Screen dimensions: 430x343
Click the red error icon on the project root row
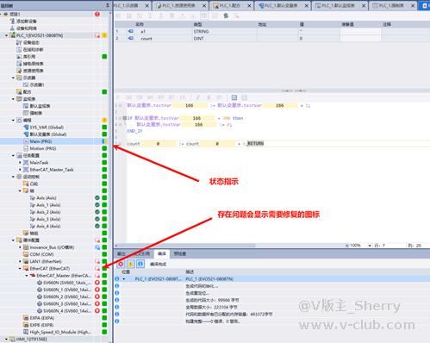97,14
